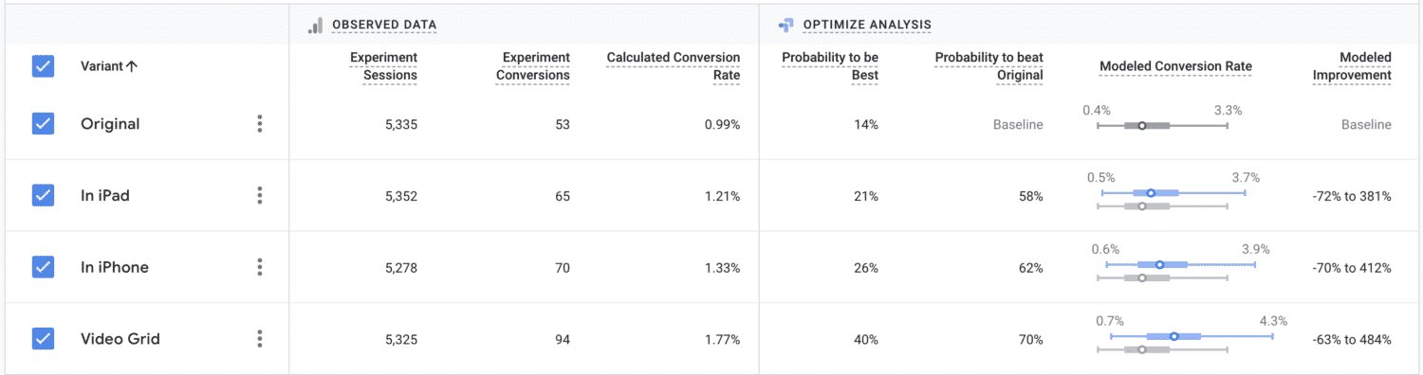Image resolution: width=1423 pixels, height=375 pixels.
Task: Open three-dot menu for Video Grid
Action: [260, 339]
